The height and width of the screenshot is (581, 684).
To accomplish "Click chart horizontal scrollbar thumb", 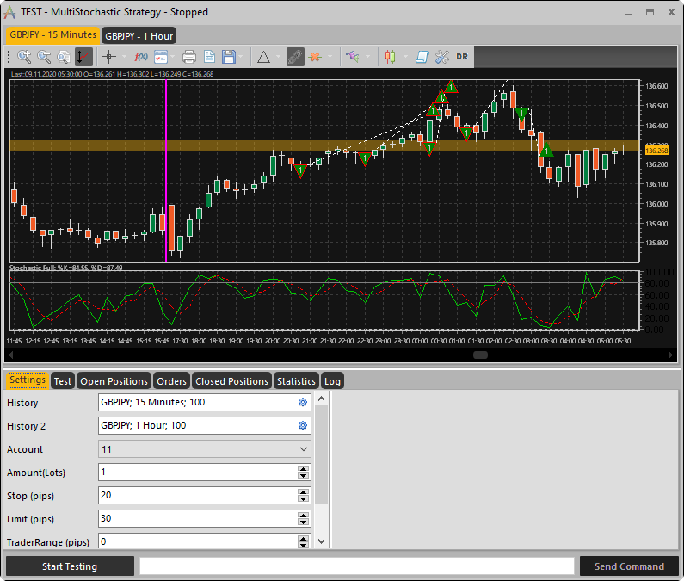I will coord(480,355).
